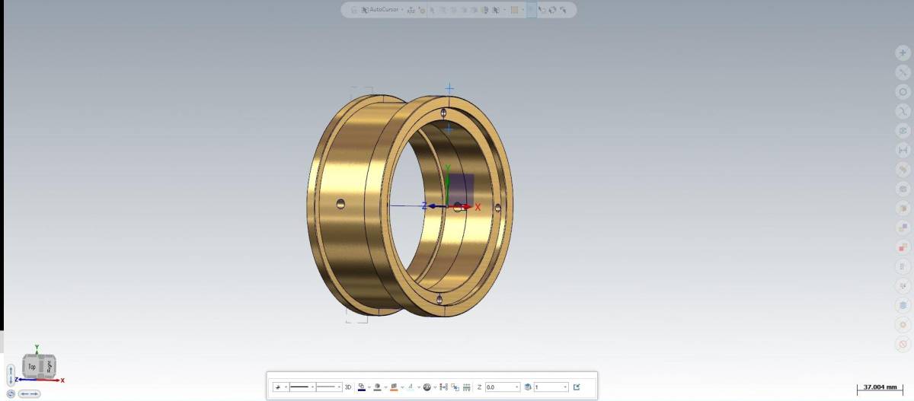The width and height of the screenshot is (914, 401).
Task: Click the last arrow icon in the top toolbar
Action: [x=563, y=10]
